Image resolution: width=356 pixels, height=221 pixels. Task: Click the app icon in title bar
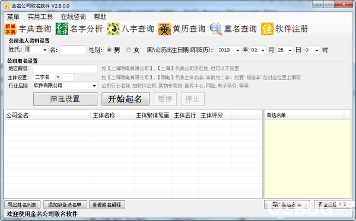[x=7, y=6]
